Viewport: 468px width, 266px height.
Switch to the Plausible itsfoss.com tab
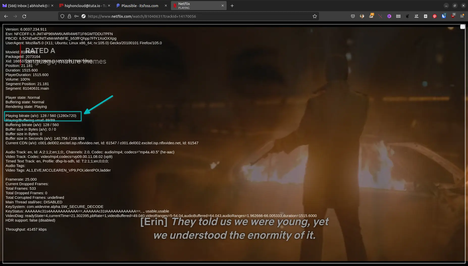pos(141,6)
